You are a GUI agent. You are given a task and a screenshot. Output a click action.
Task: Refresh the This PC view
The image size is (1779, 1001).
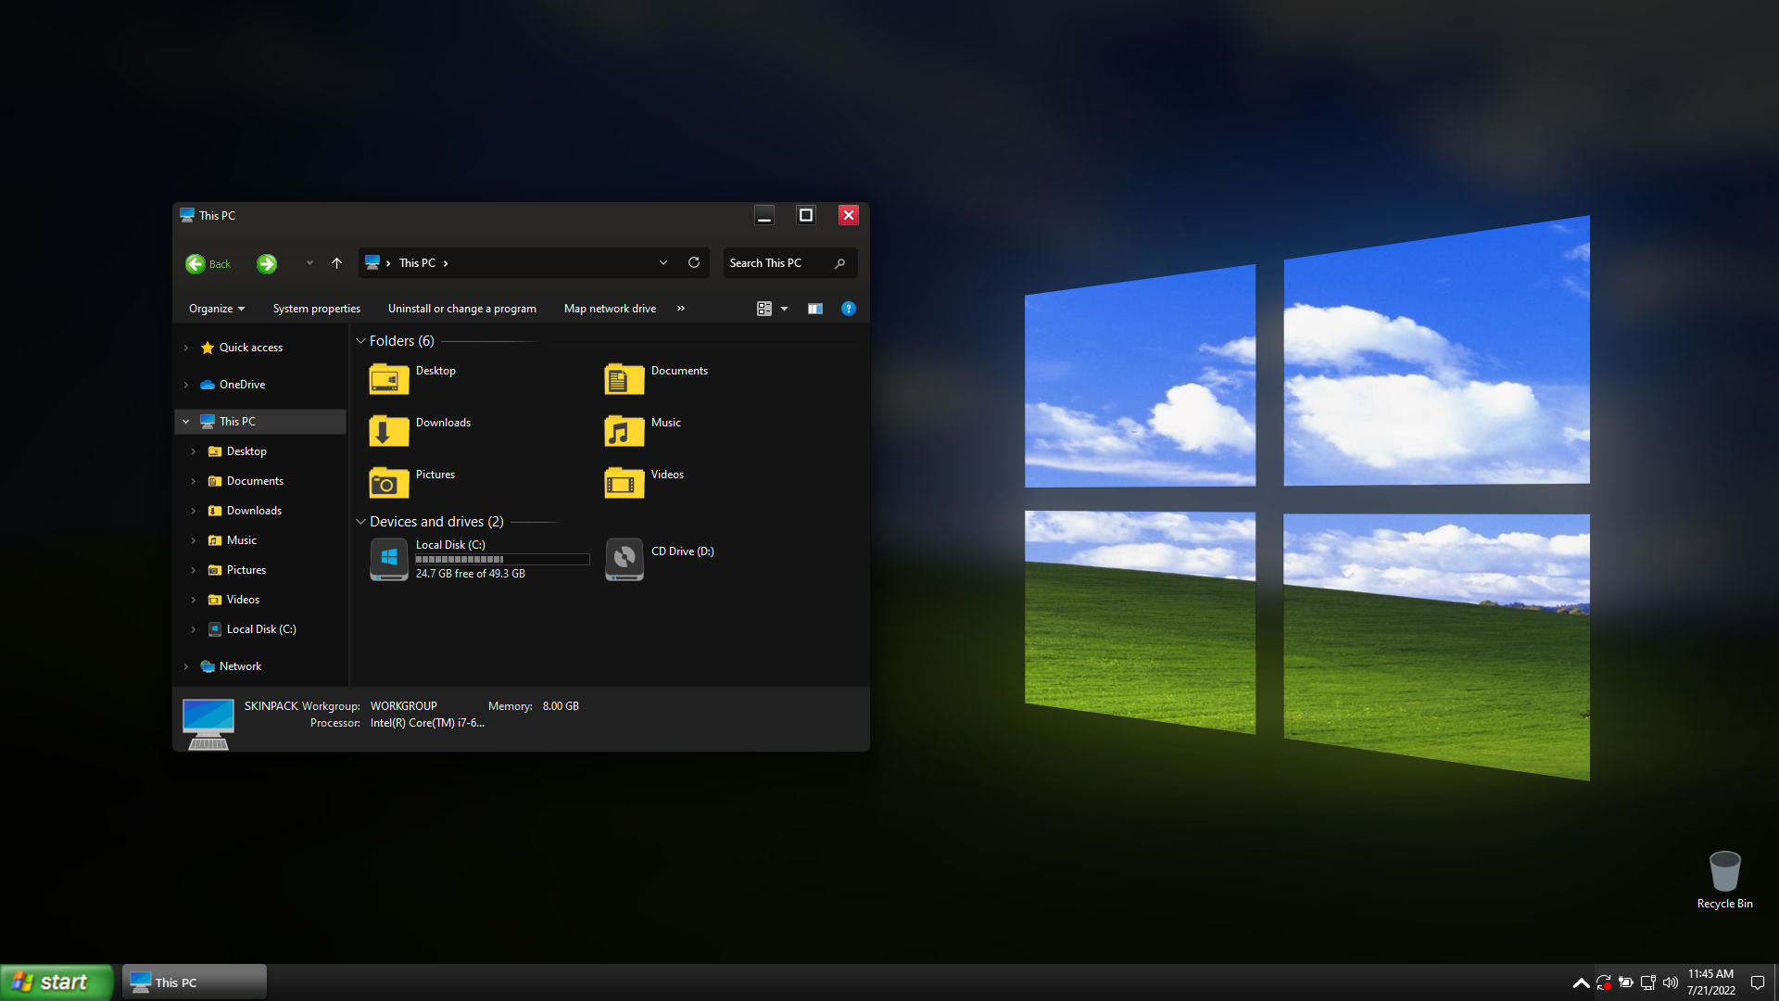click(693, 263)
